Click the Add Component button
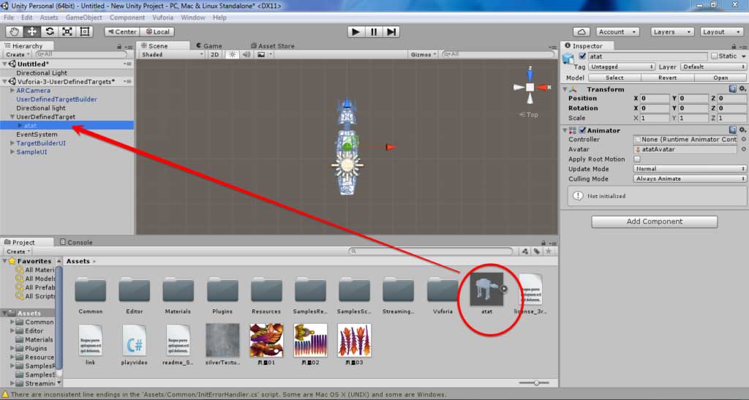 pyautogui.click(x=655, y=222)
